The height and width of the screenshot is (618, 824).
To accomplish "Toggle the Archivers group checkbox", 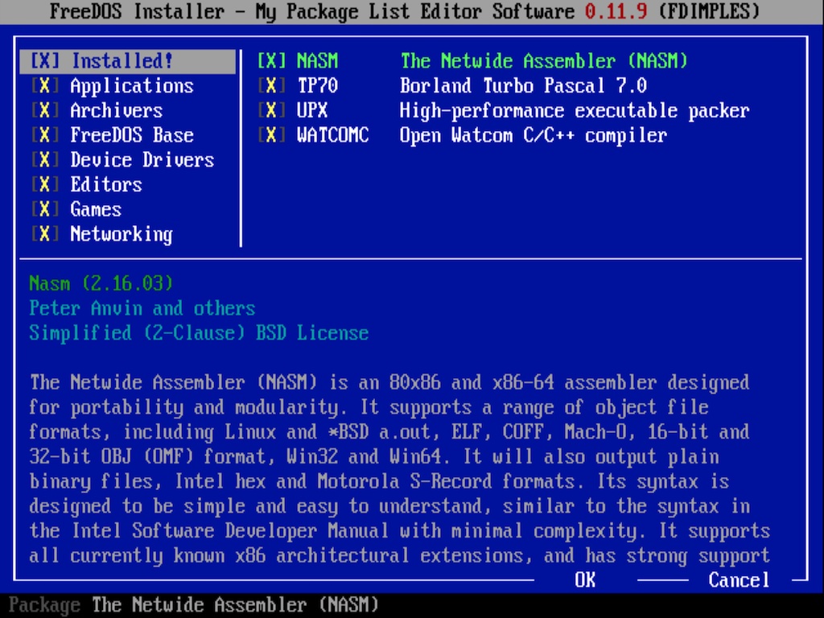I will tap(45, 111).
